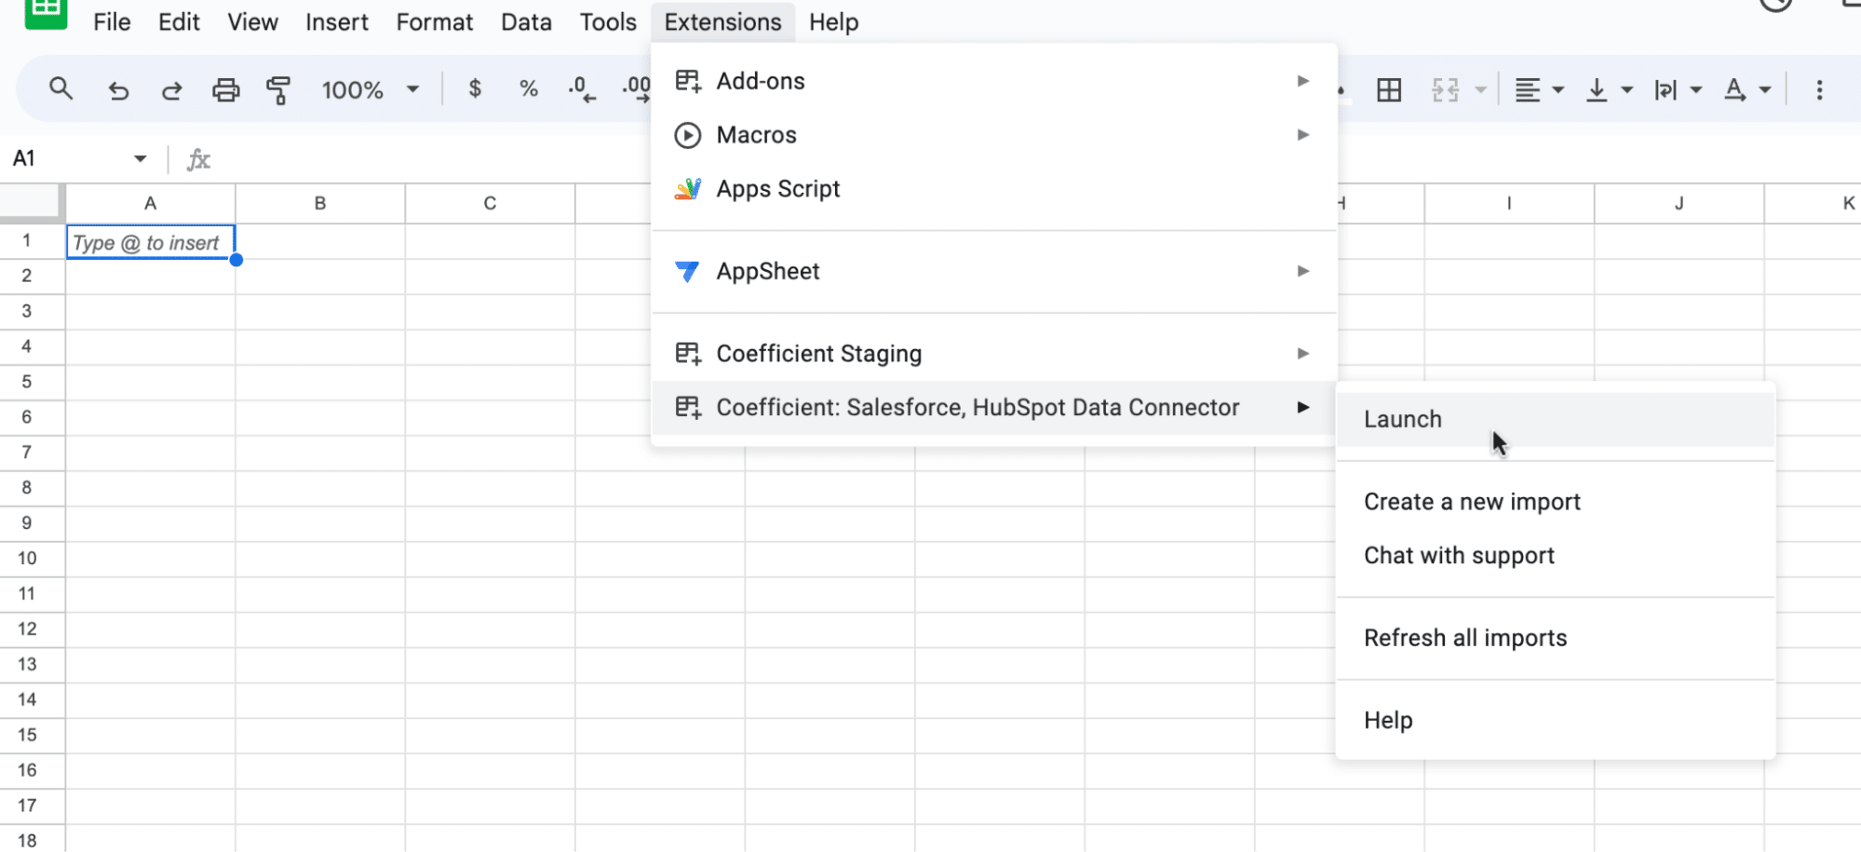Open the Data menu

[526, 22]
